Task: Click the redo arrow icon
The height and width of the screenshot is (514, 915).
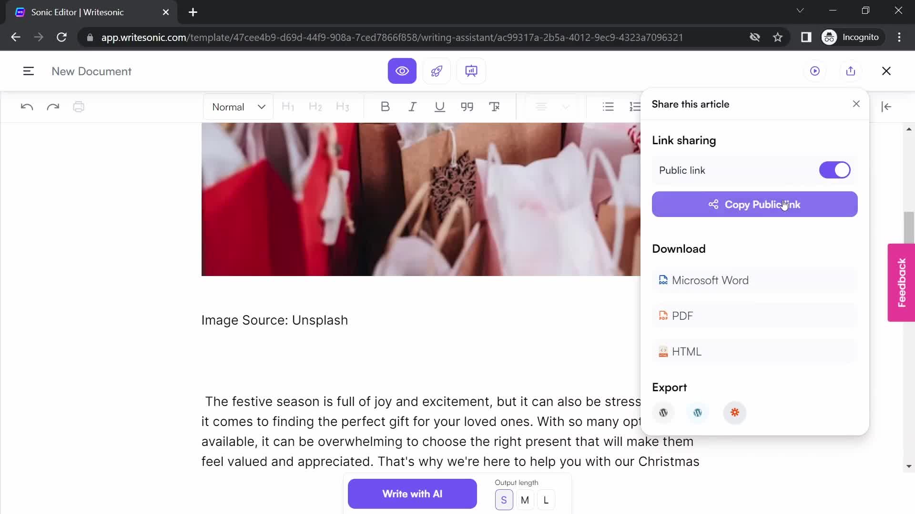Action: click(53, 107)
